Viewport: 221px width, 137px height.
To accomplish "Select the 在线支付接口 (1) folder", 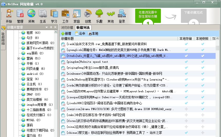I will point(39,115).
